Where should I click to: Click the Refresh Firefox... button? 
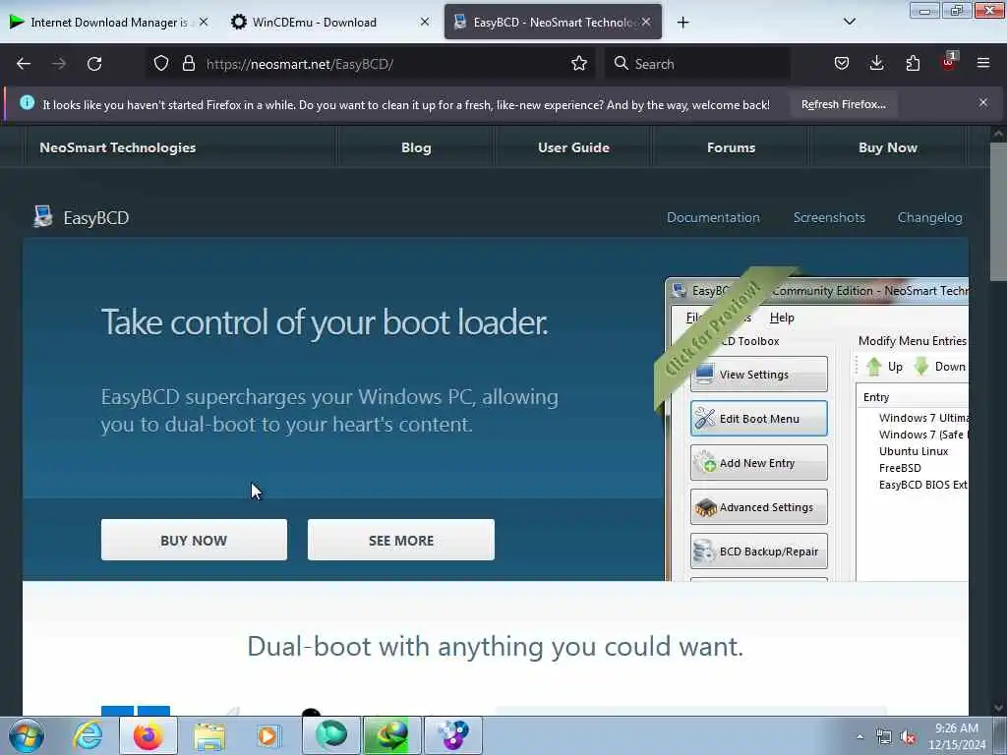pos(843,104)
